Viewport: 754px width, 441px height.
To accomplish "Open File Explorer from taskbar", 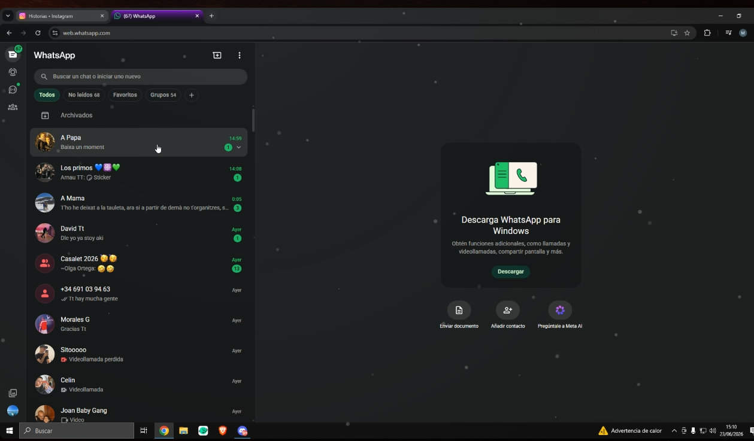I will click(x=184, y=431).
